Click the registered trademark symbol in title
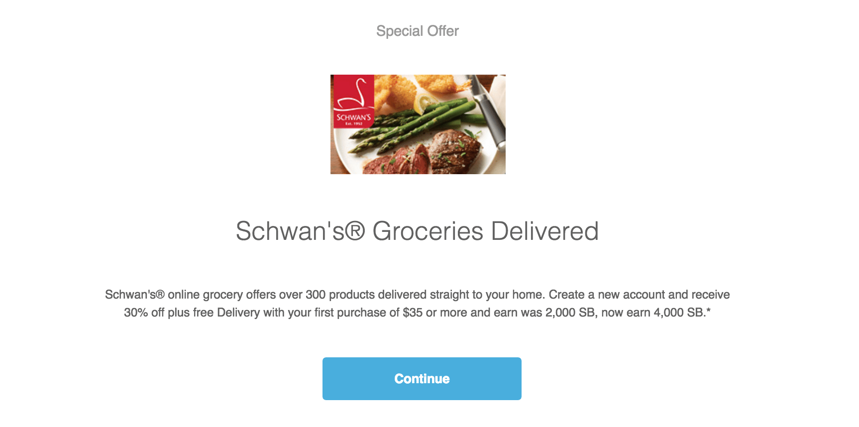Image resolution: width=859 pixels, height=427 pixels. [355, 231]
